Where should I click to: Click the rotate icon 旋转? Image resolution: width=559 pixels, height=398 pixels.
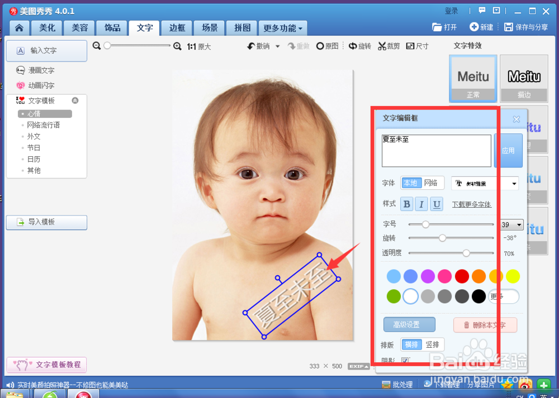click(x=360, y=46)
